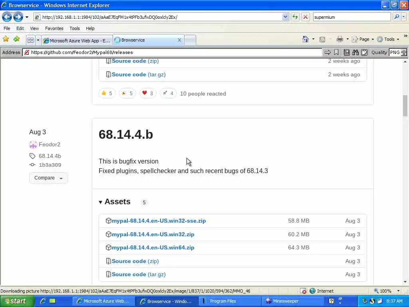Click the Browservice binoculars find icon
This screenshot has width=409, height=307.
click(x=355, y=52)
